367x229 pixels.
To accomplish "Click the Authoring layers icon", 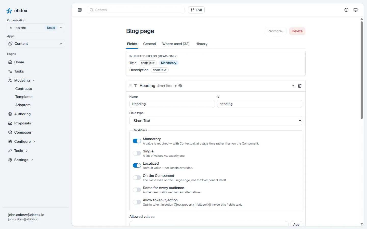I will point(10,114).
